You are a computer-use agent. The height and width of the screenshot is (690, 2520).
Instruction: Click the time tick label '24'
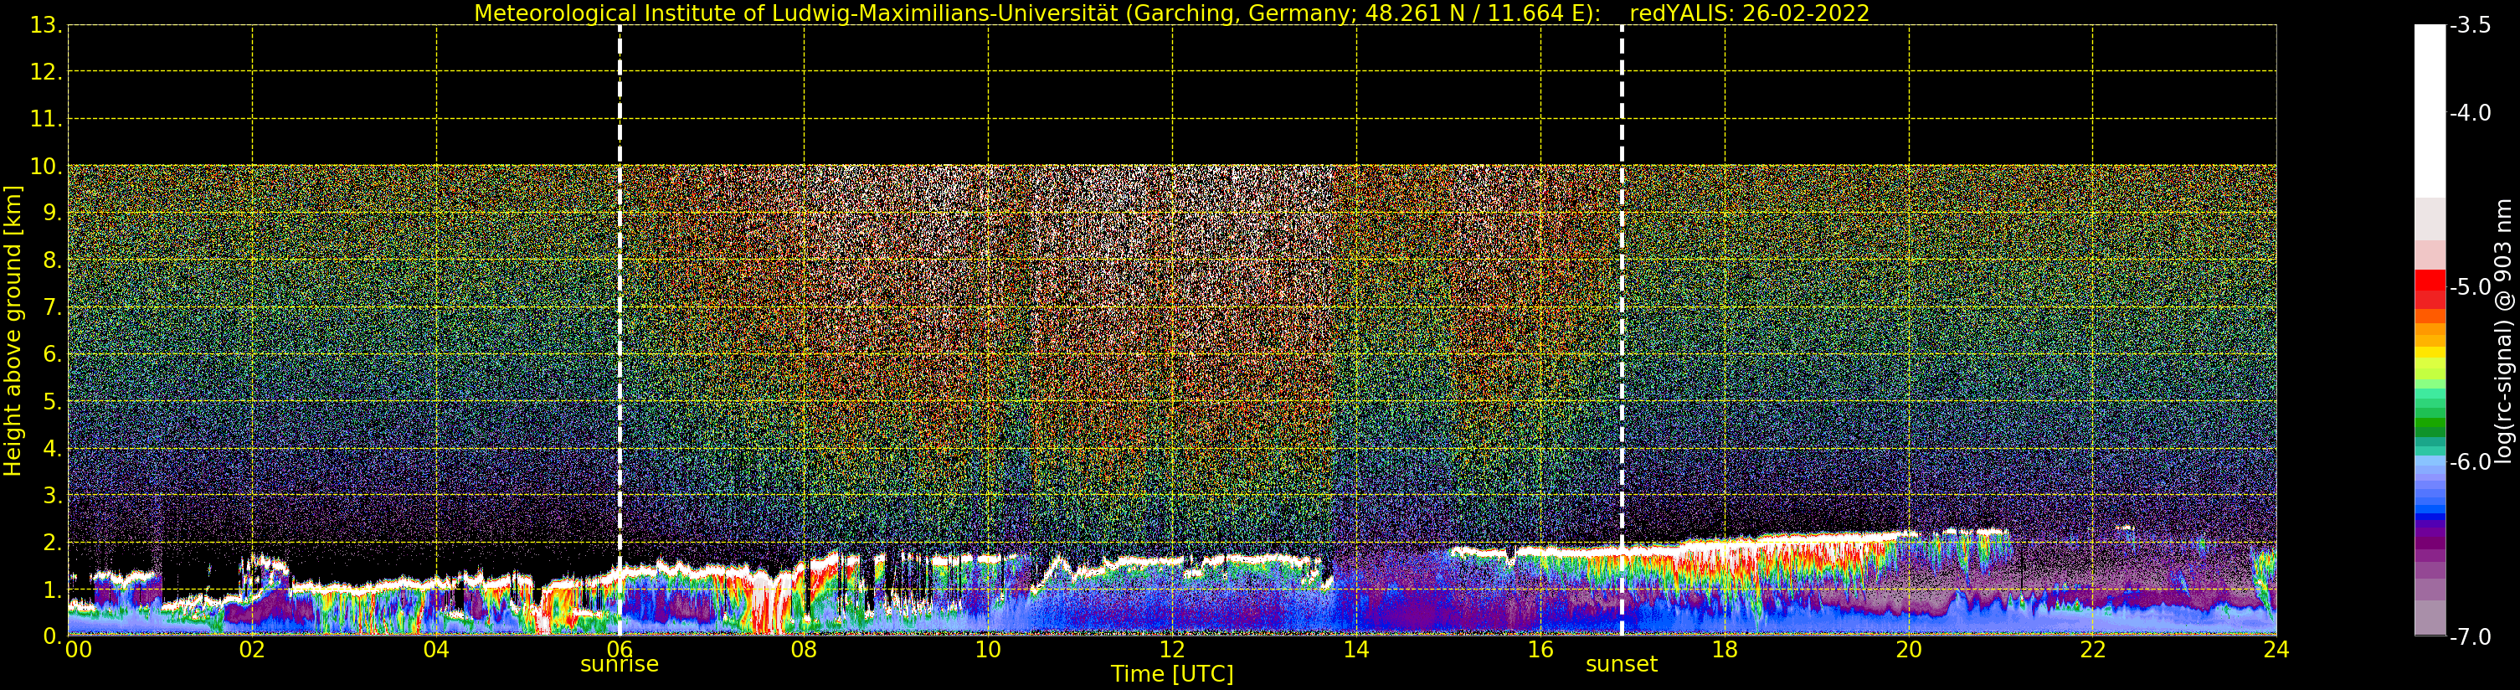point(2276,650)
